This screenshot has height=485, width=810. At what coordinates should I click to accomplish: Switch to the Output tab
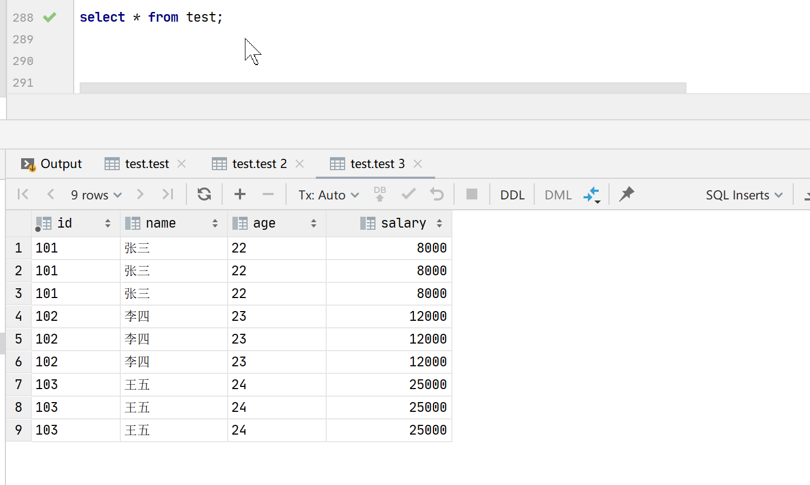pyautogui.click(x=51, y=164)
